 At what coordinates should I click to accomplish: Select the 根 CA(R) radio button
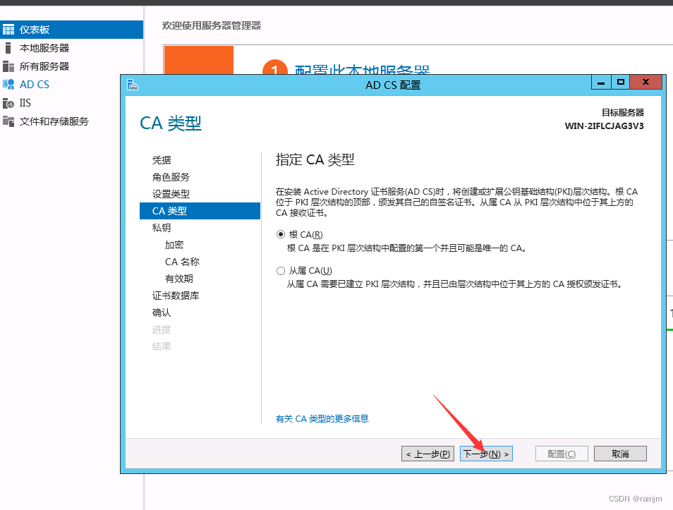(281, 234)
